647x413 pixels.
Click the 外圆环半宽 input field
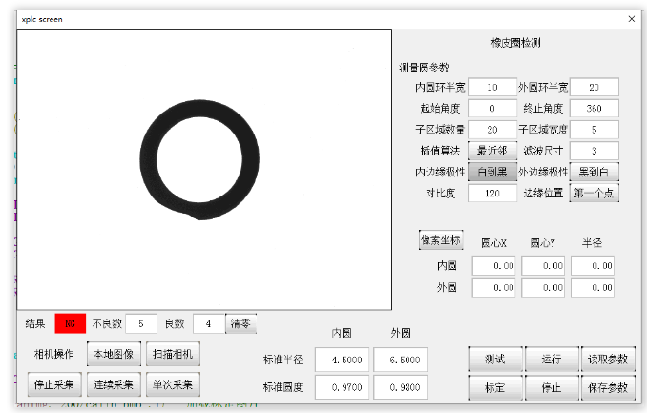(595, 87)
